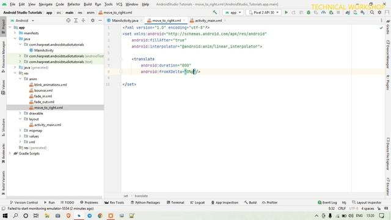Run the app with green play button
Image resolution: width=391 pixels, height=220 pixels.
point(287,12)
